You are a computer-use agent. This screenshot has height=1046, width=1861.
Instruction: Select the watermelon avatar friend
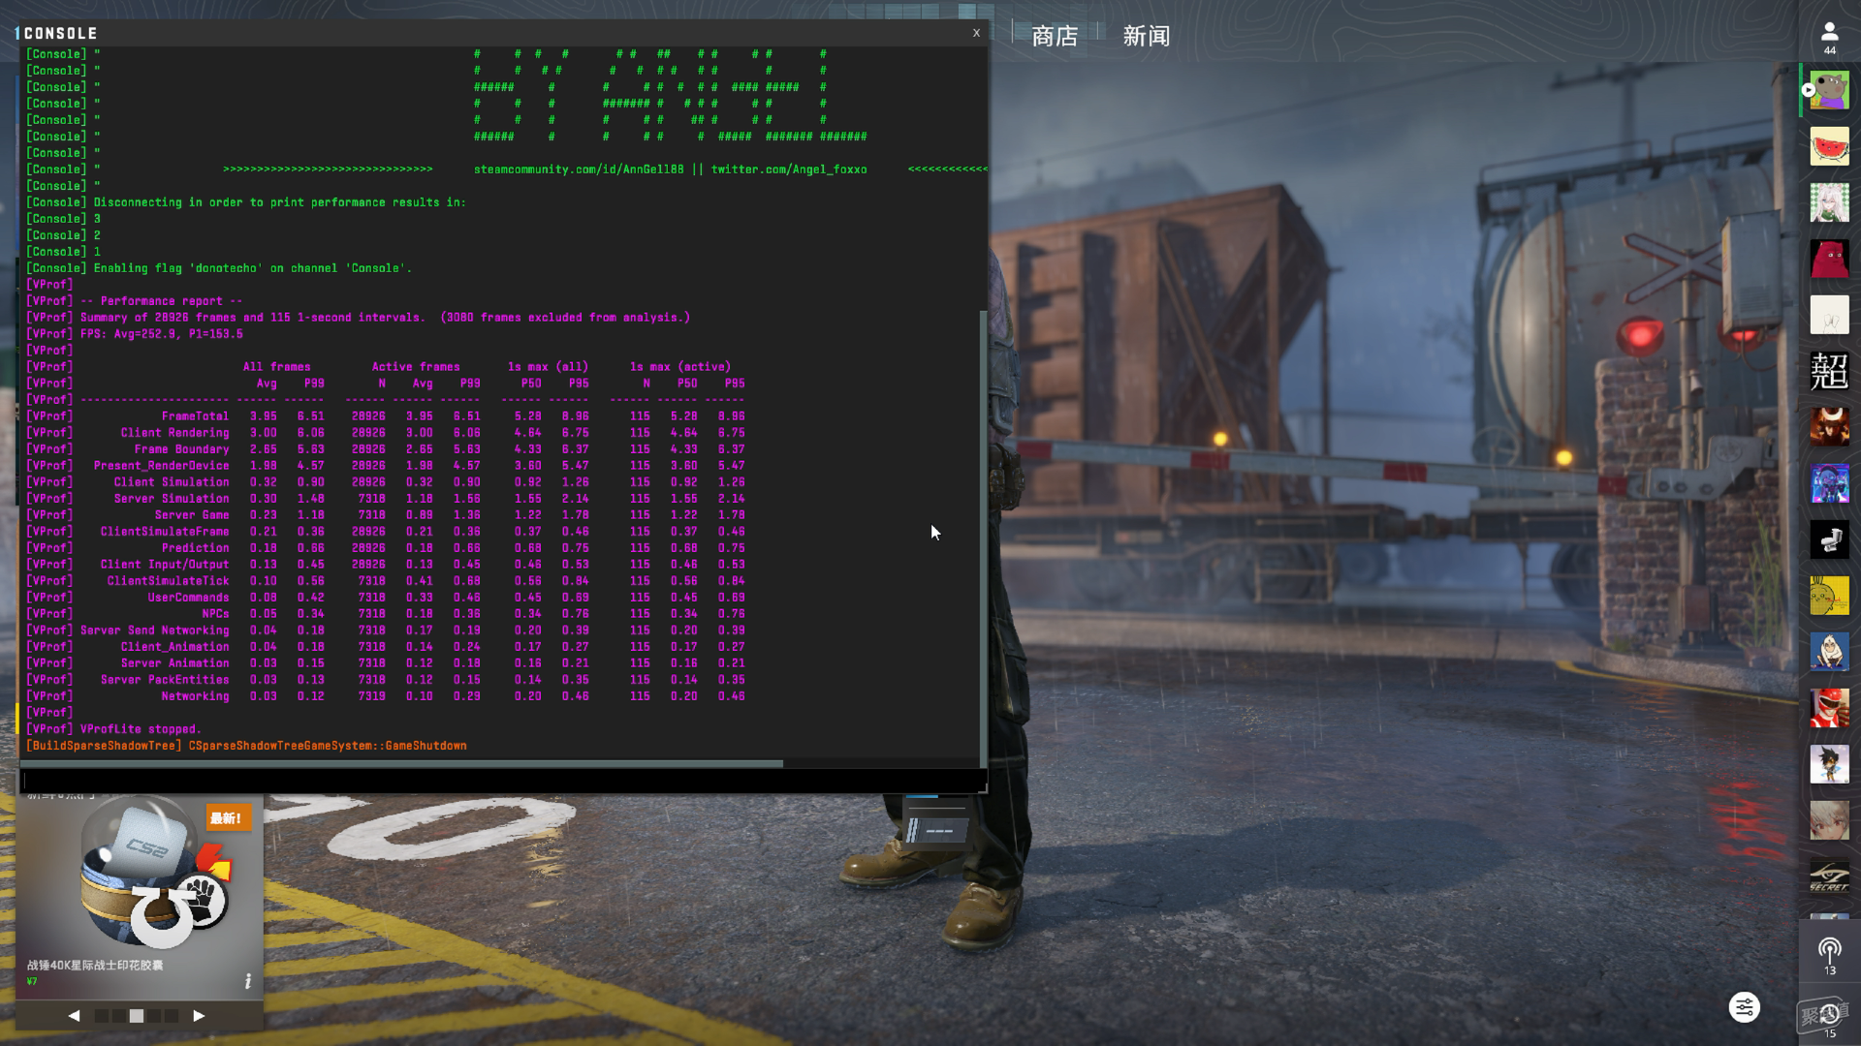pos(1829,146)
